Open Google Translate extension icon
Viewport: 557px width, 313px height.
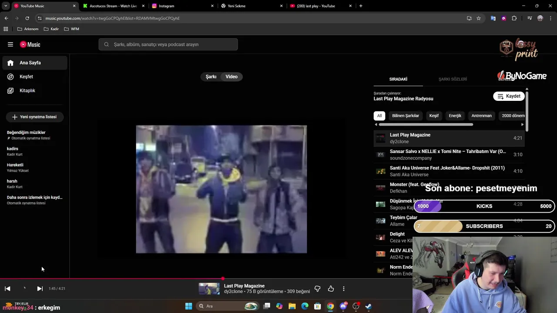[493, 18]
